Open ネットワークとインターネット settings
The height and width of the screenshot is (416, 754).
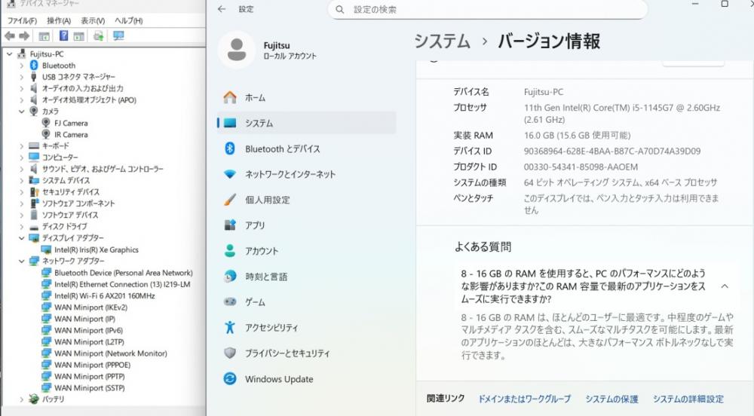290,174
